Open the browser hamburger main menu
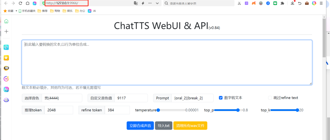 [321, 3]
